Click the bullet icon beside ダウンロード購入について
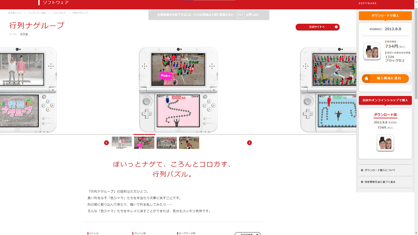Screen dimensions: 418x235 362,170
